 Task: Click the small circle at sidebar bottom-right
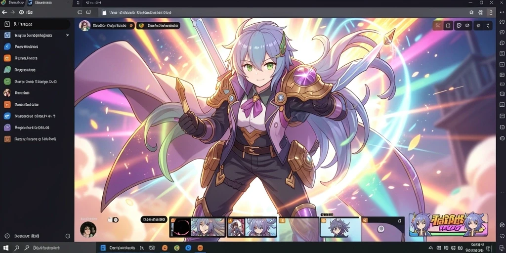[68, 236]
